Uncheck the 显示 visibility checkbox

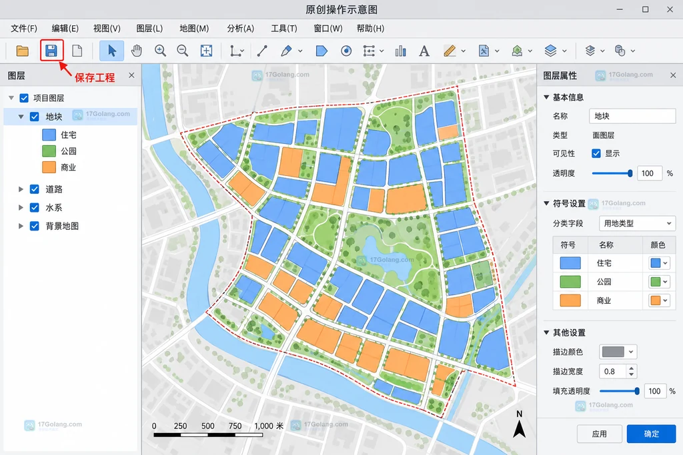pos(596,153)
